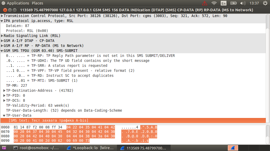Click the Wireshark icon on the Loopback taskbar entry
Screen dimensions: 270x151
coord(69,148)
